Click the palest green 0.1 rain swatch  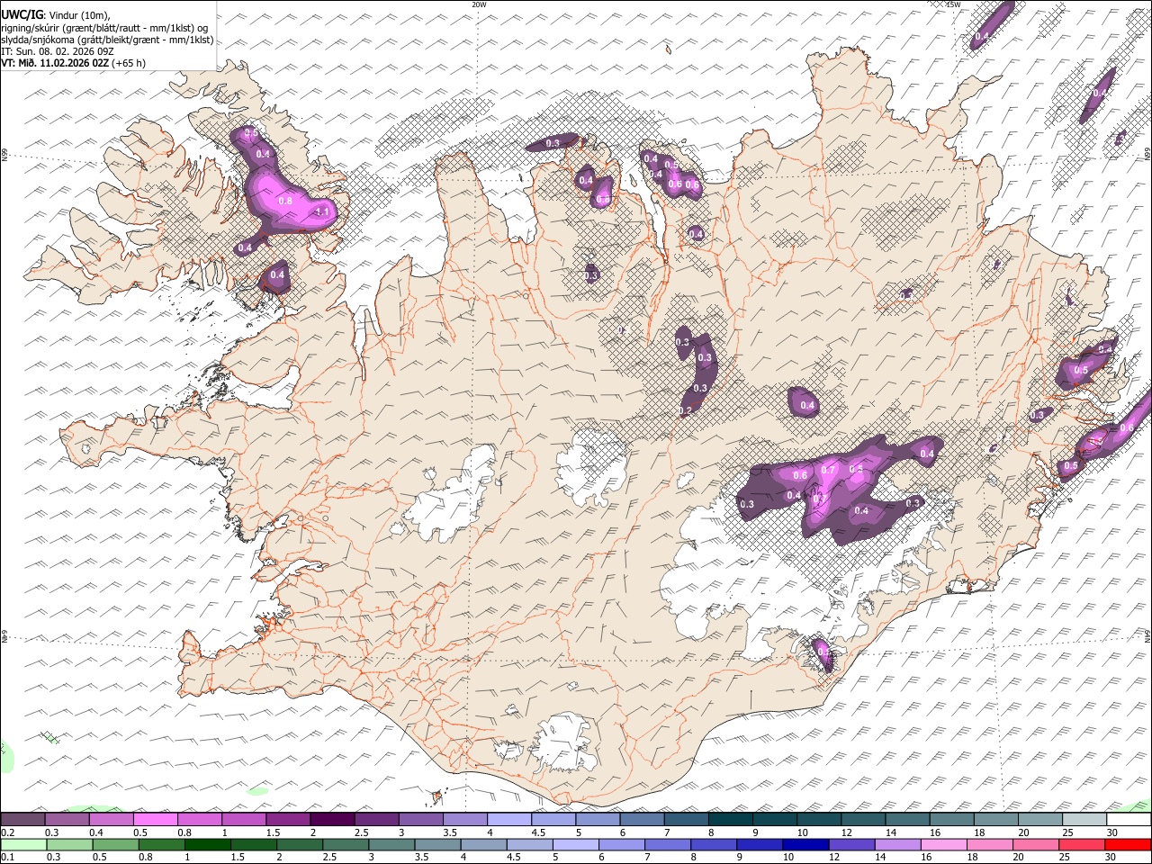(22, 844)
